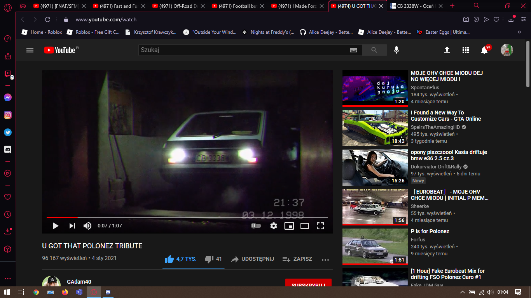531x298 pixels.
Task: Activate the miniplayer
Action: (289, 226)
